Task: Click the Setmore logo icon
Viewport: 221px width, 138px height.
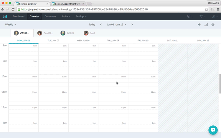Action: point(5,16)
